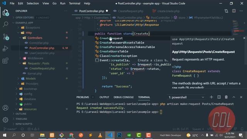Click the Ln 36, Col 35 status item
The width and height of the screenshot is (247, 139).
(180, 129)
